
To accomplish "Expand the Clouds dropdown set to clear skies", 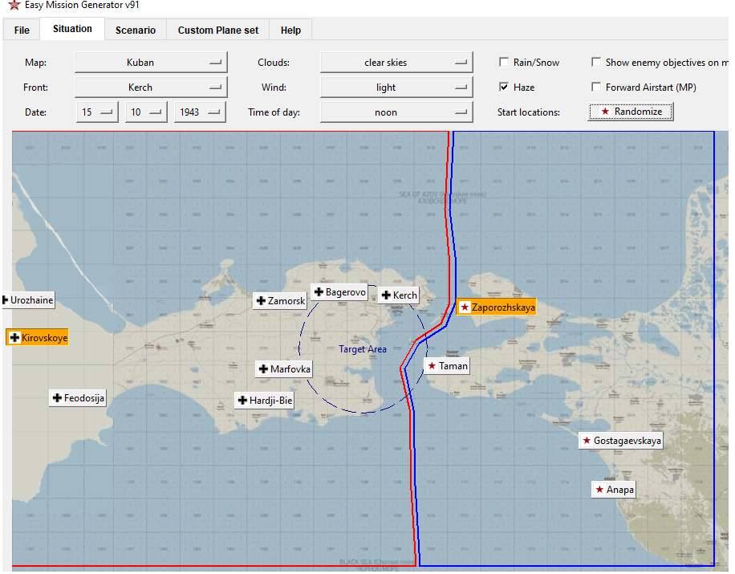I will [396, 63].
